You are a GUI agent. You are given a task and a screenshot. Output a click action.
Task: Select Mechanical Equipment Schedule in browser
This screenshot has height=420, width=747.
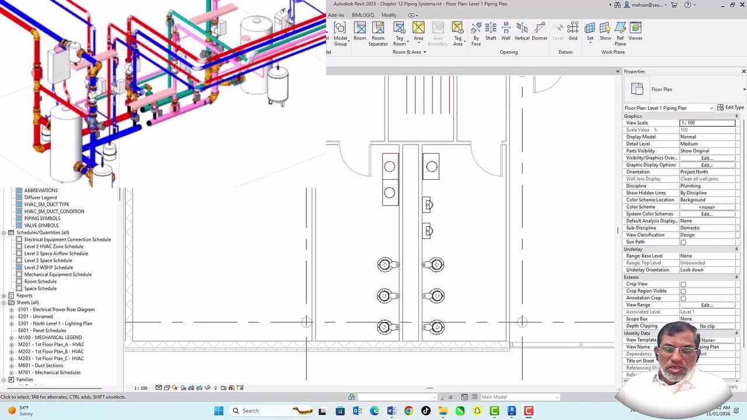click(x=58, y=275)
